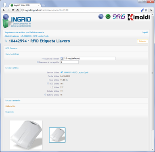Expand the Calibración section

tap(10, 106)
